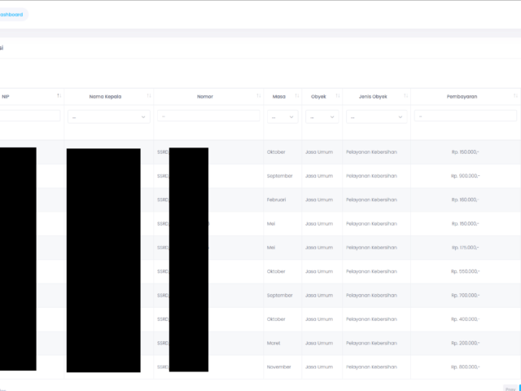Focus the Nomor filter input field
This screenshot has width=521, height=391.
click(208, 116)
